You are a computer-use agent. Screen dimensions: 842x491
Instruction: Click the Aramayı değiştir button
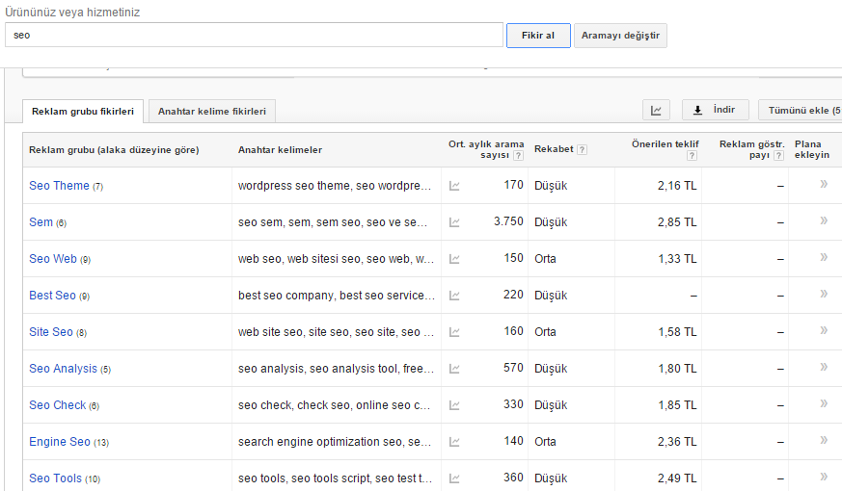tap(620, 36)
